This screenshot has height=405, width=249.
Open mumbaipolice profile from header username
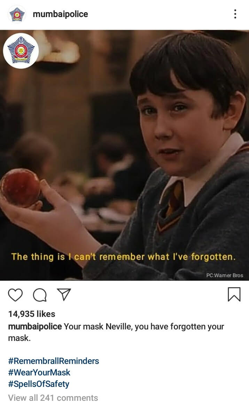pyautogui.click(x=61, y=14)
